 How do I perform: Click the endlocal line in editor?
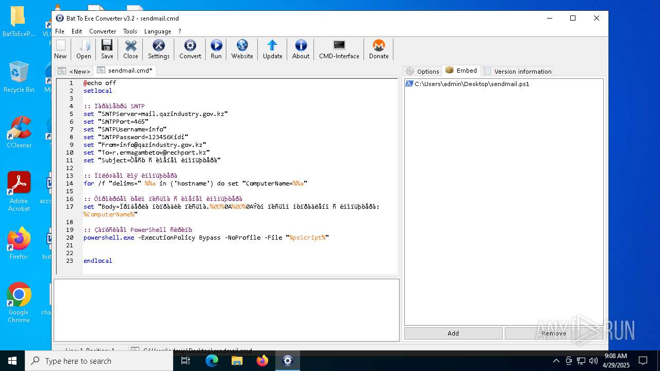[x=98, y=261]
